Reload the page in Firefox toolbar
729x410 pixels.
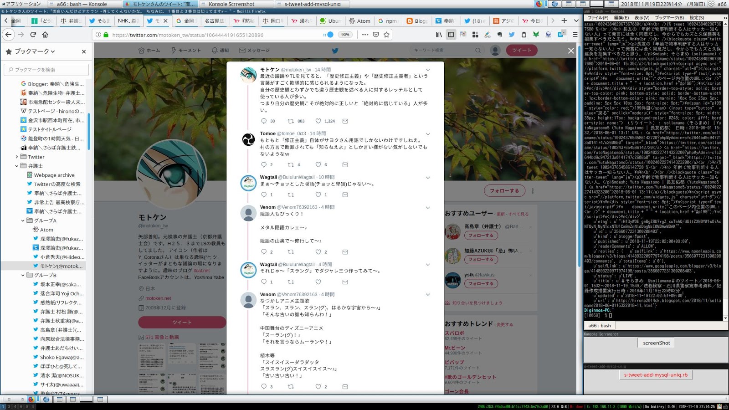coord(33,35)
